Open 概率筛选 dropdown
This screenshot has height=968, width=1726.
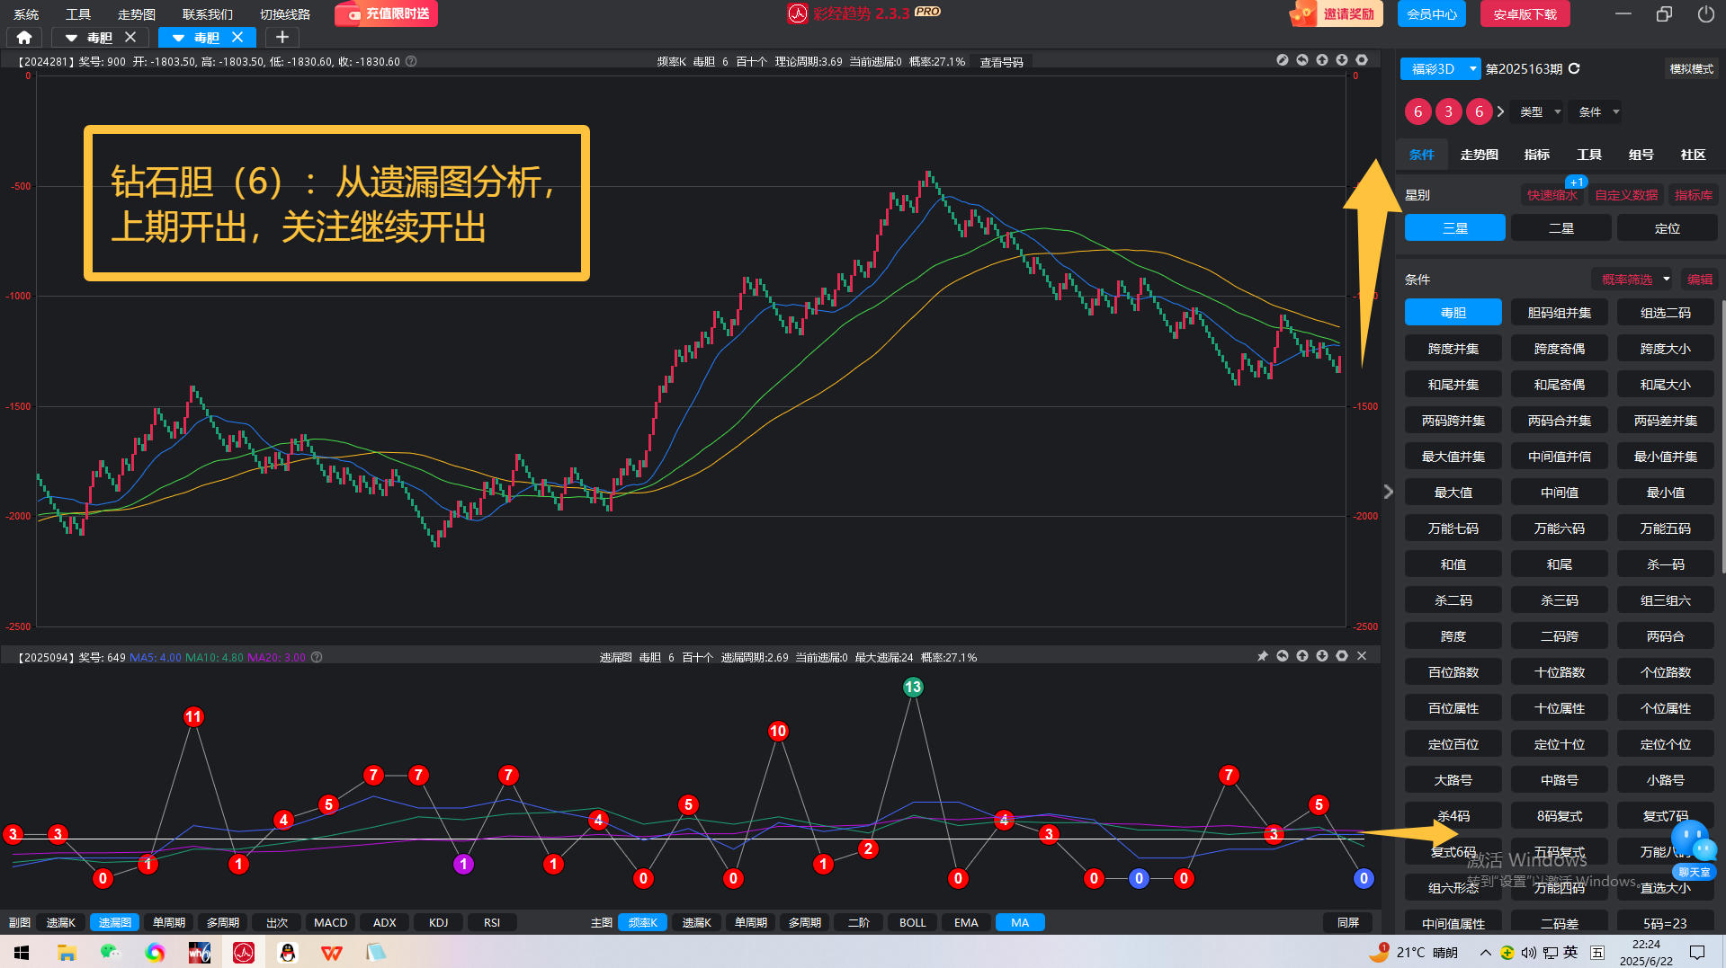pyautogui.click(x=1633, y=280)
